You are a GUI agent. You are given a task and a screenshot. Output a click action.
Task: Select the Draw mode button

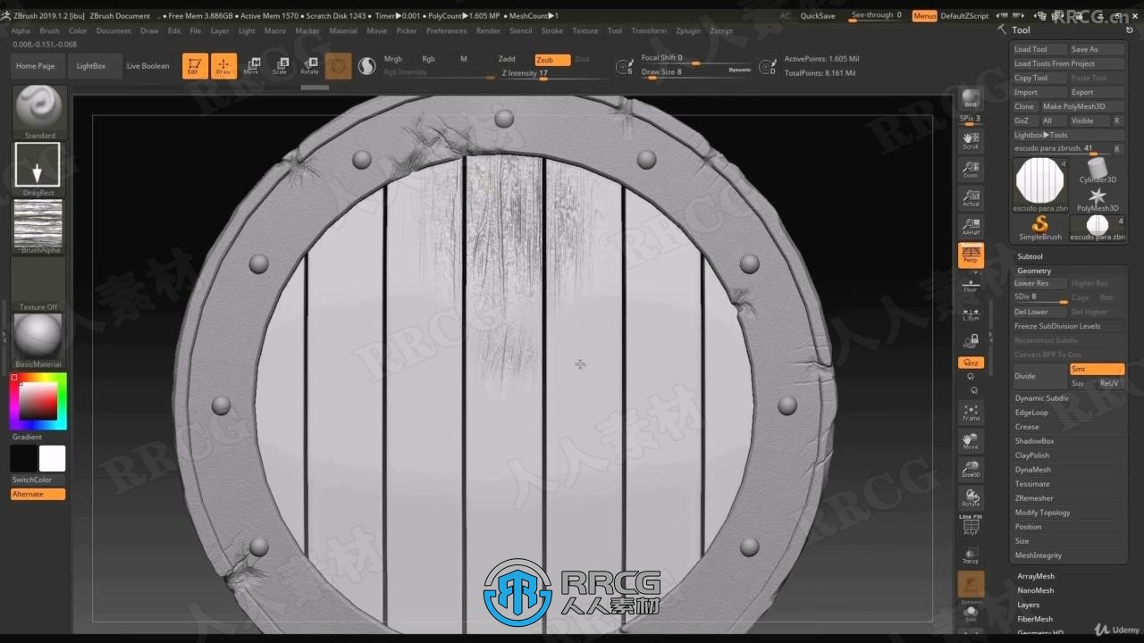tap(223, 66)
